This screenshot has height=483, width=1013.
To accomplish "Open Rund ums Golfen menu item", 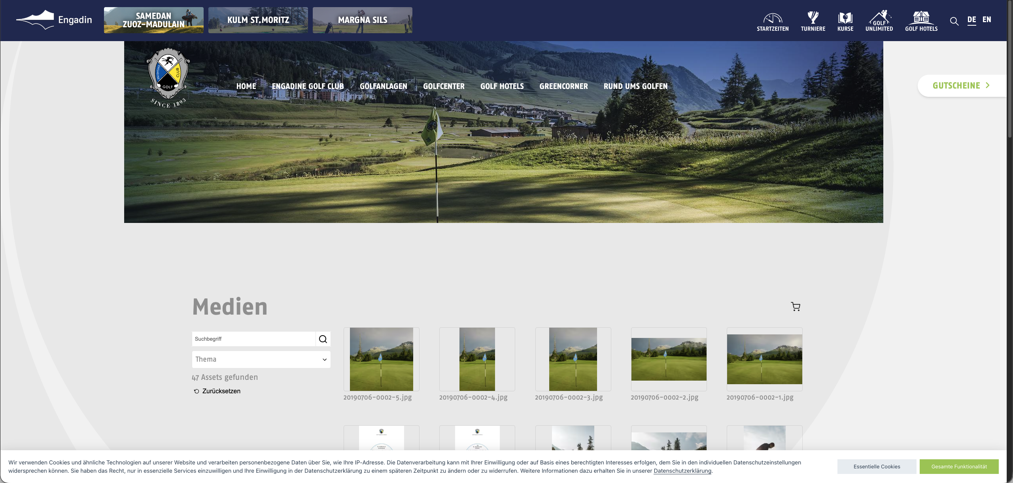I will (635, 86).
